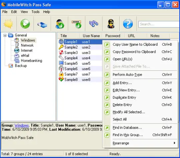The width and height of the screenshot is (180, 158).
Task: Click the sun New Database toolbar icon
Action: pyautogui.click(x=8, y=24)
